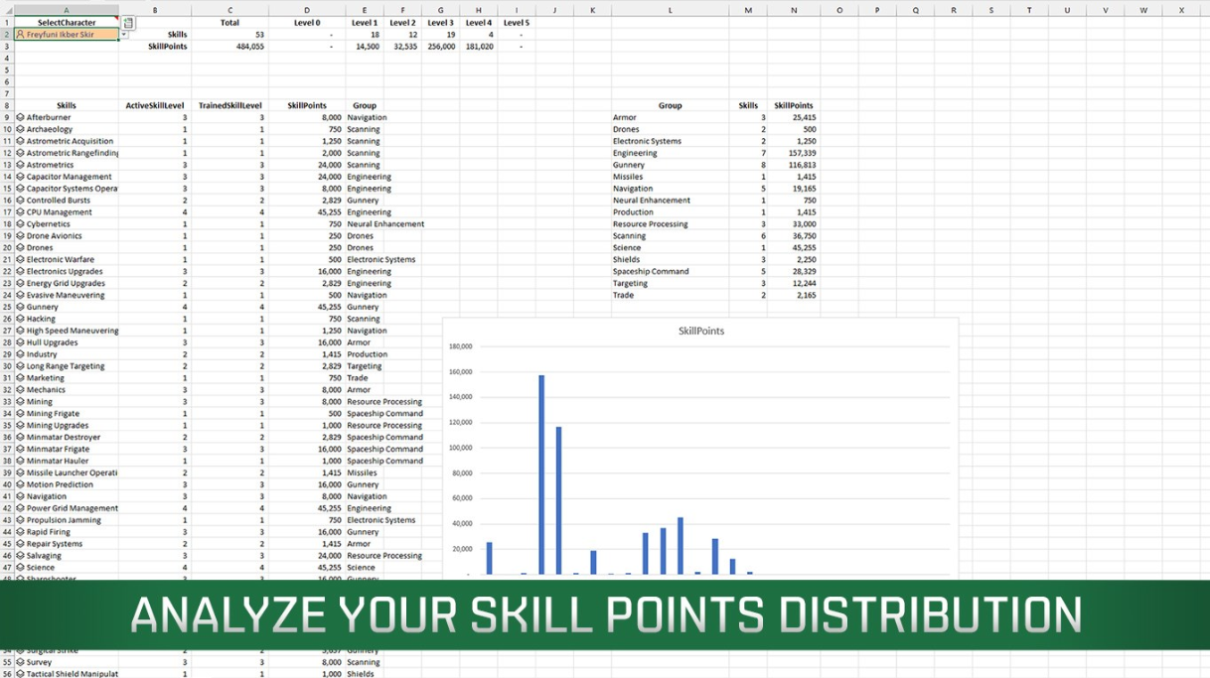1210x678 pixels.
Task: Click the CPU Management row icon
Action: tap(21, 212)
